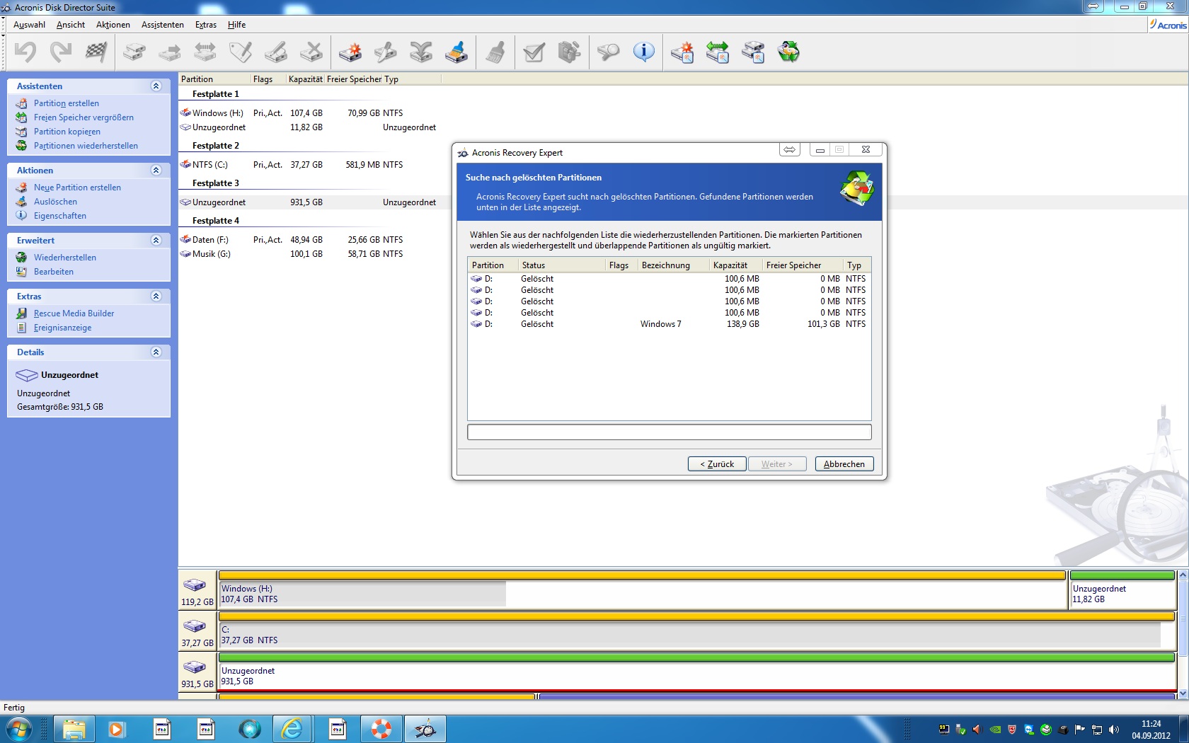Click the disk with red starburst toolbar icon
This screenshot has height=743, width=1189.
[350, 52]
